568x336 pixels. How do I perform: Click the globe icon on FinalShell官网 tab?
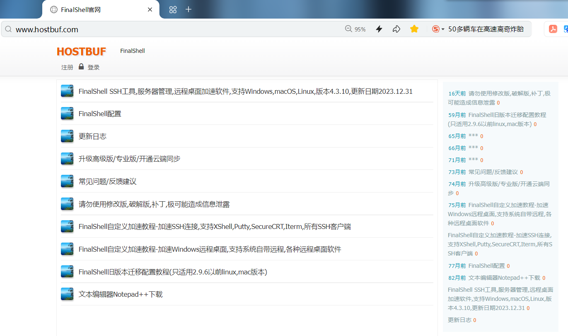pos(54,10)
